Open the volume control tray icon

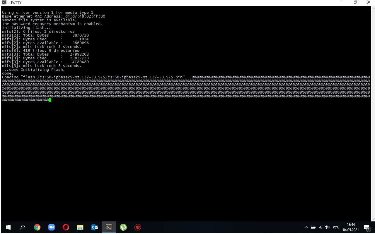[327, 227]
